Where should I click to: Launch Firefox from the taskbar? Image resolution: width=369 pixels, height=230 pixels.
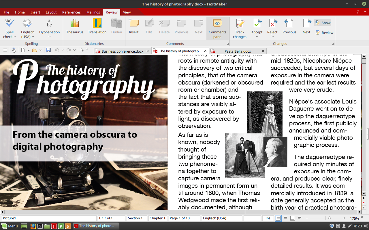(x=33, y=226)
